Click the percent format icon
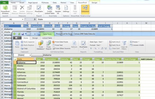The height and width of the screenshot is (99, 155). coord(95,48)
